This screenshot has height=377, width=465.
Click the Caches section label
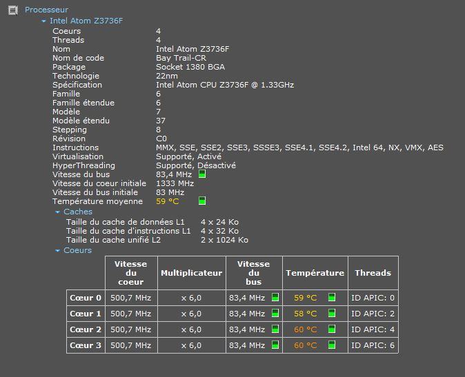coord(78,212)
